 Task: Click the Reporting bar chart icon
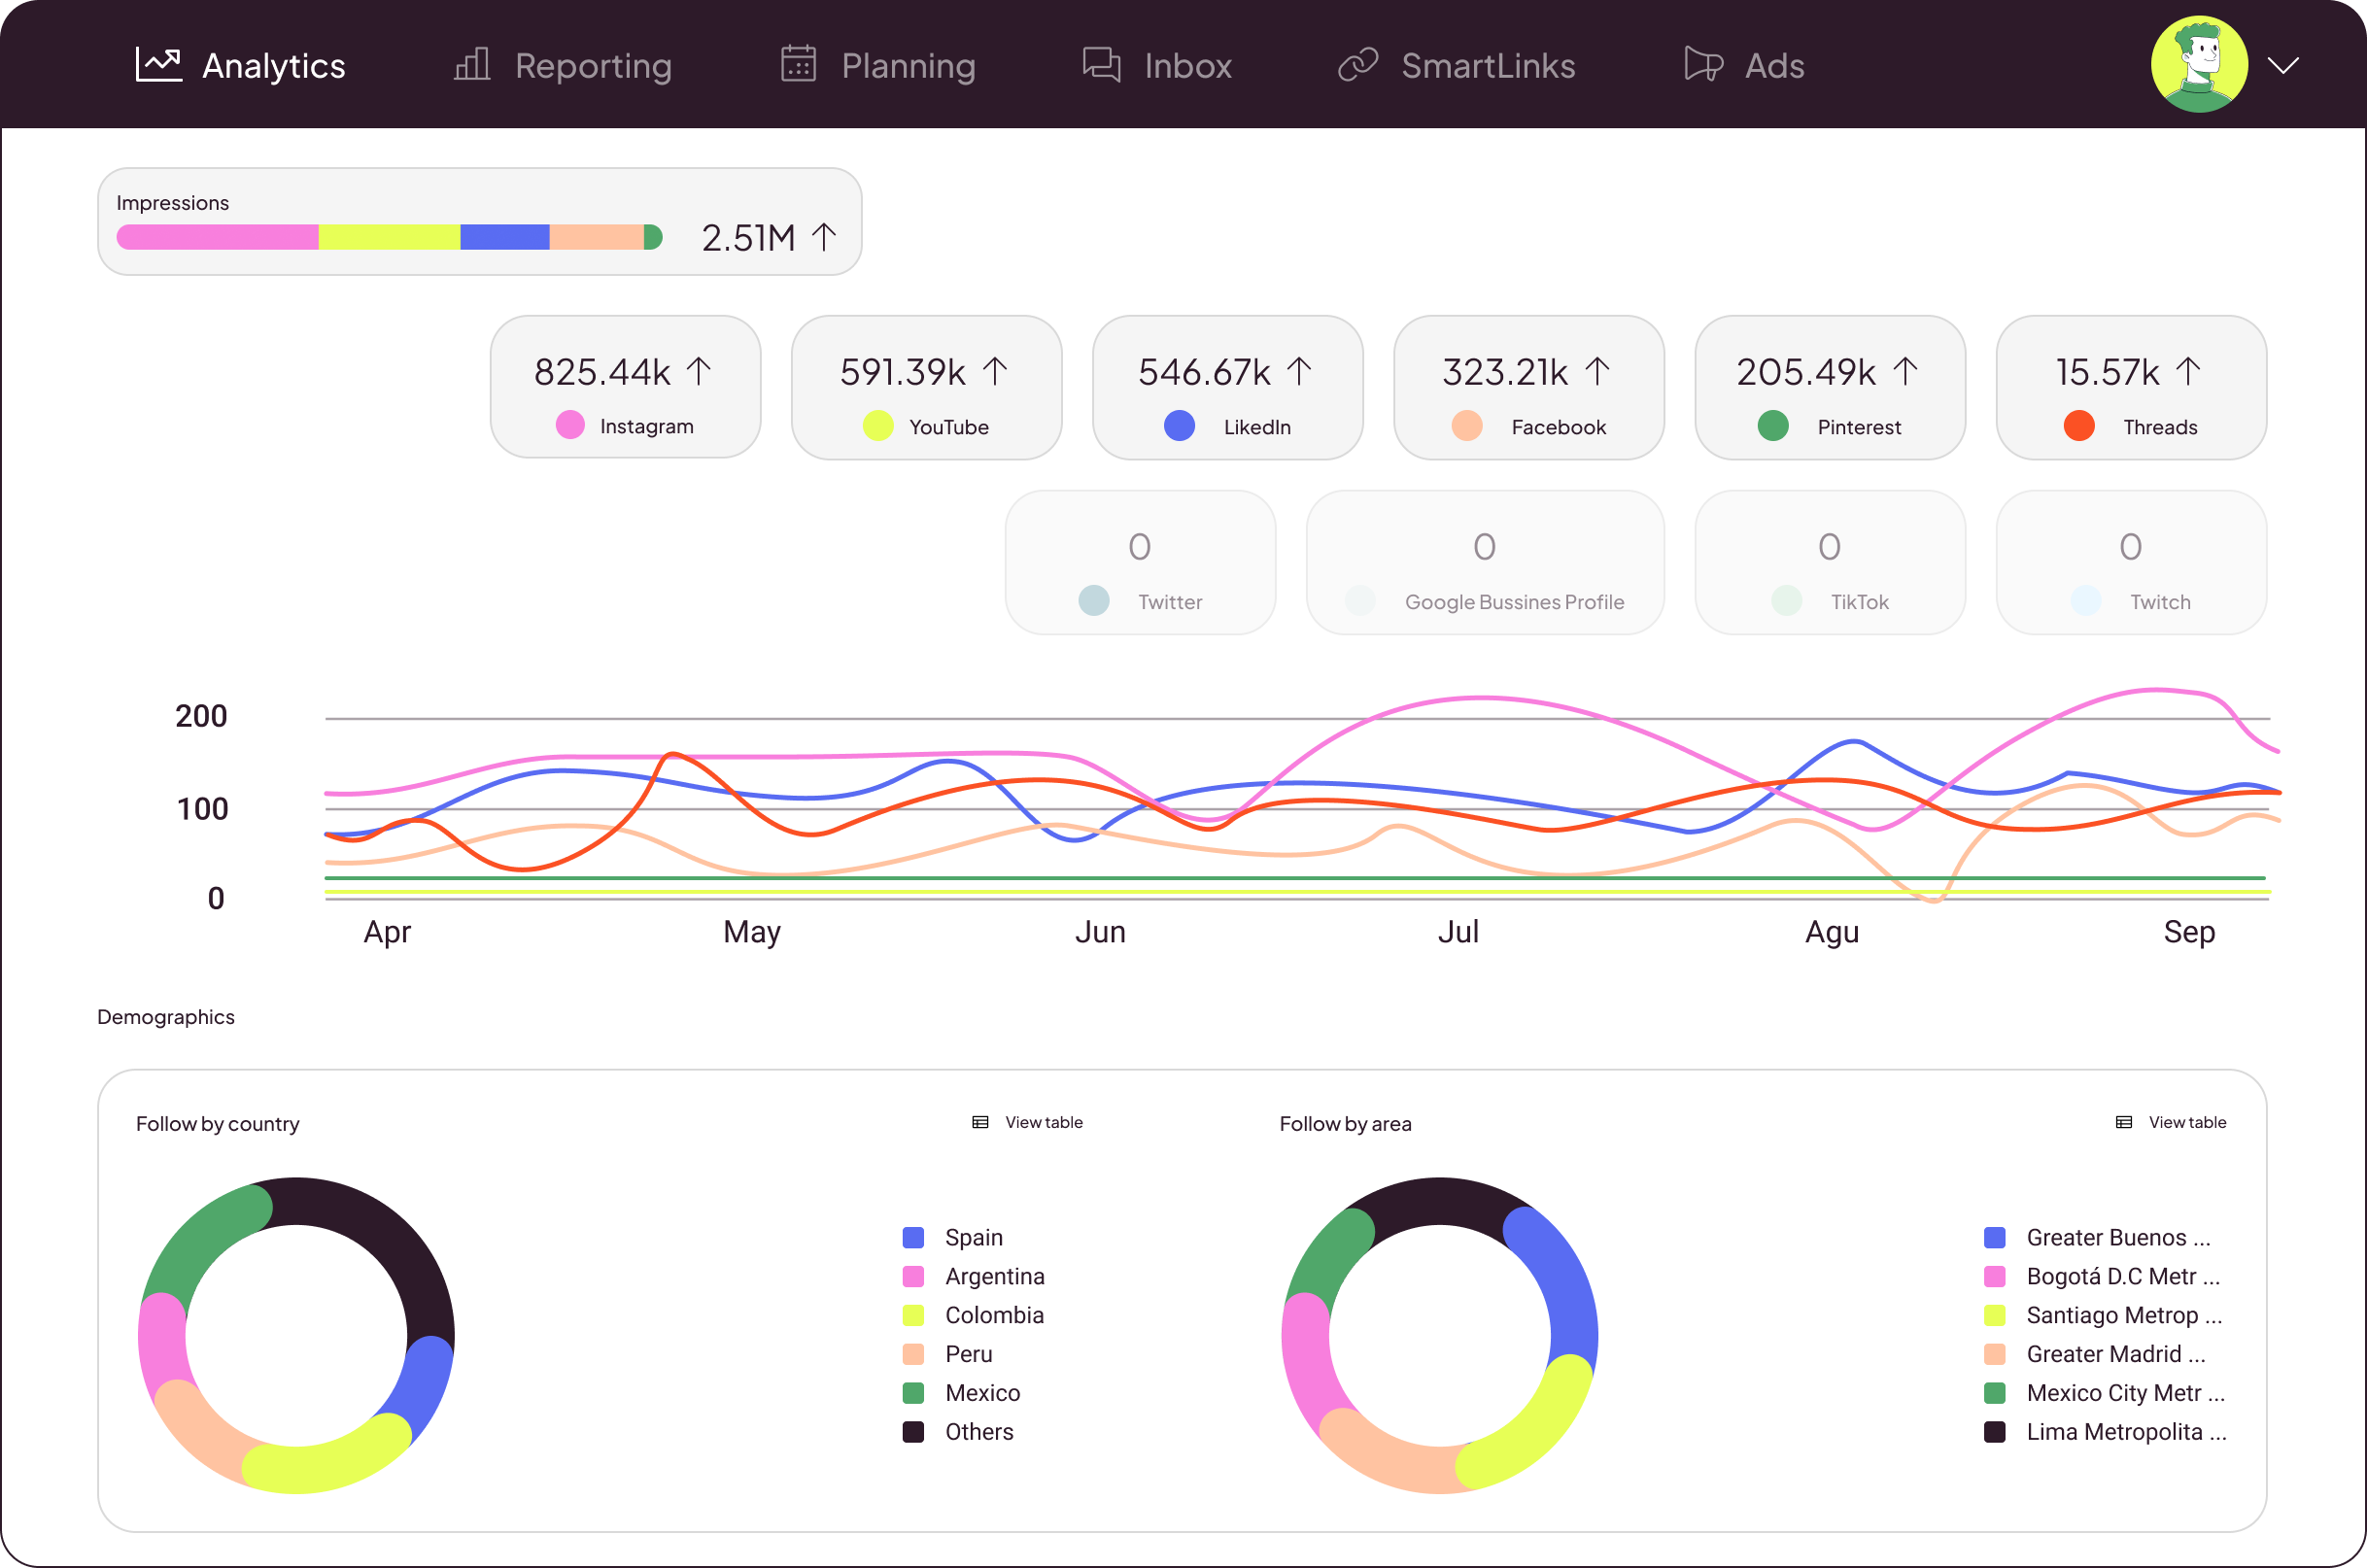(x=472, y=65)
